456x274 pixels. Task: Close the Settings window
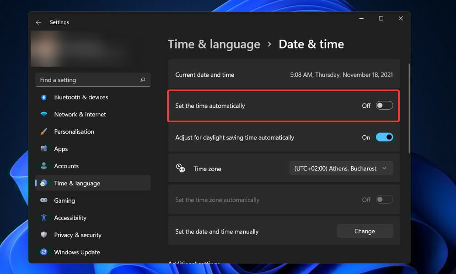tap(401, 18)
